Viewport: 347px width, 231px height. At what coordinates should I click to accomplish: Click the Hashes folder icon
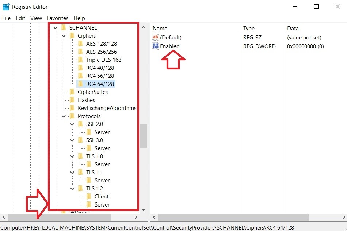[x=72, y=100]
